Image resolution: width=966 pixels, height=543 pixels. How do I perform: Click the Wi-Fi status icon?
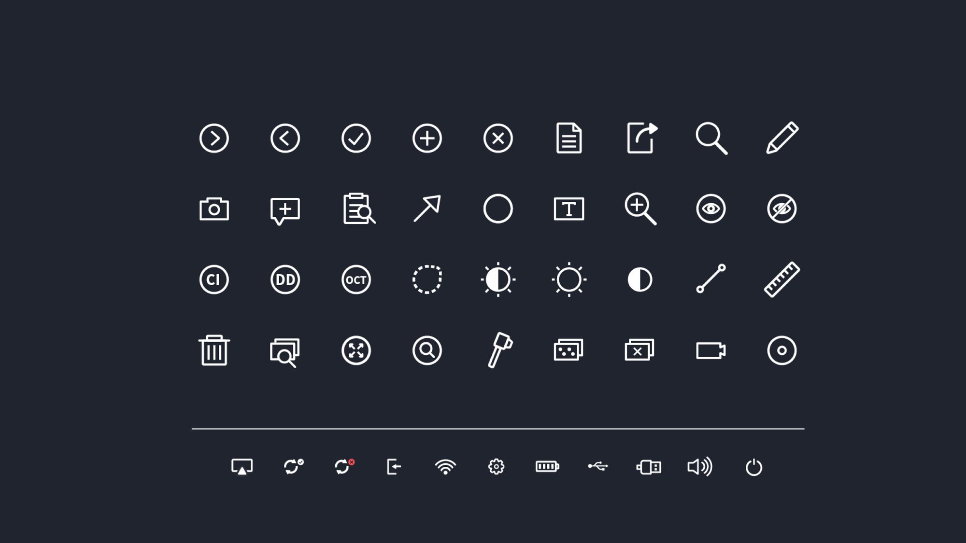[446, 467]
